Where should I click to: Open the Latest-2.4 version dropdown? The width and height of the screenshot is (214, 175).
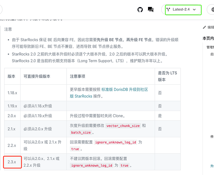[183, 9]
